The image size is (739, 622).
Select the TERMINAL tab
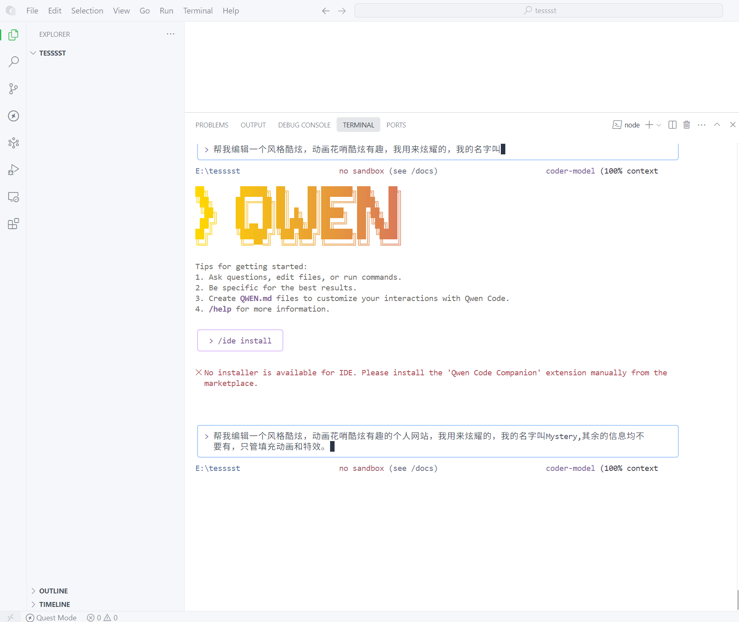pos(358,125)
